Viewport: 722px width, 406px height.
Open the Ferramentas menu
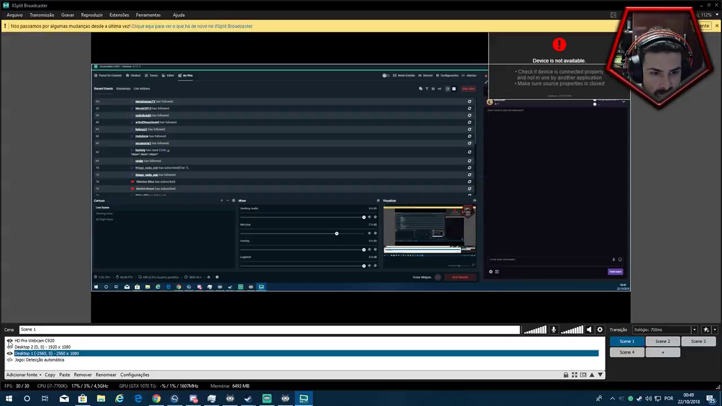coord(148,15)
